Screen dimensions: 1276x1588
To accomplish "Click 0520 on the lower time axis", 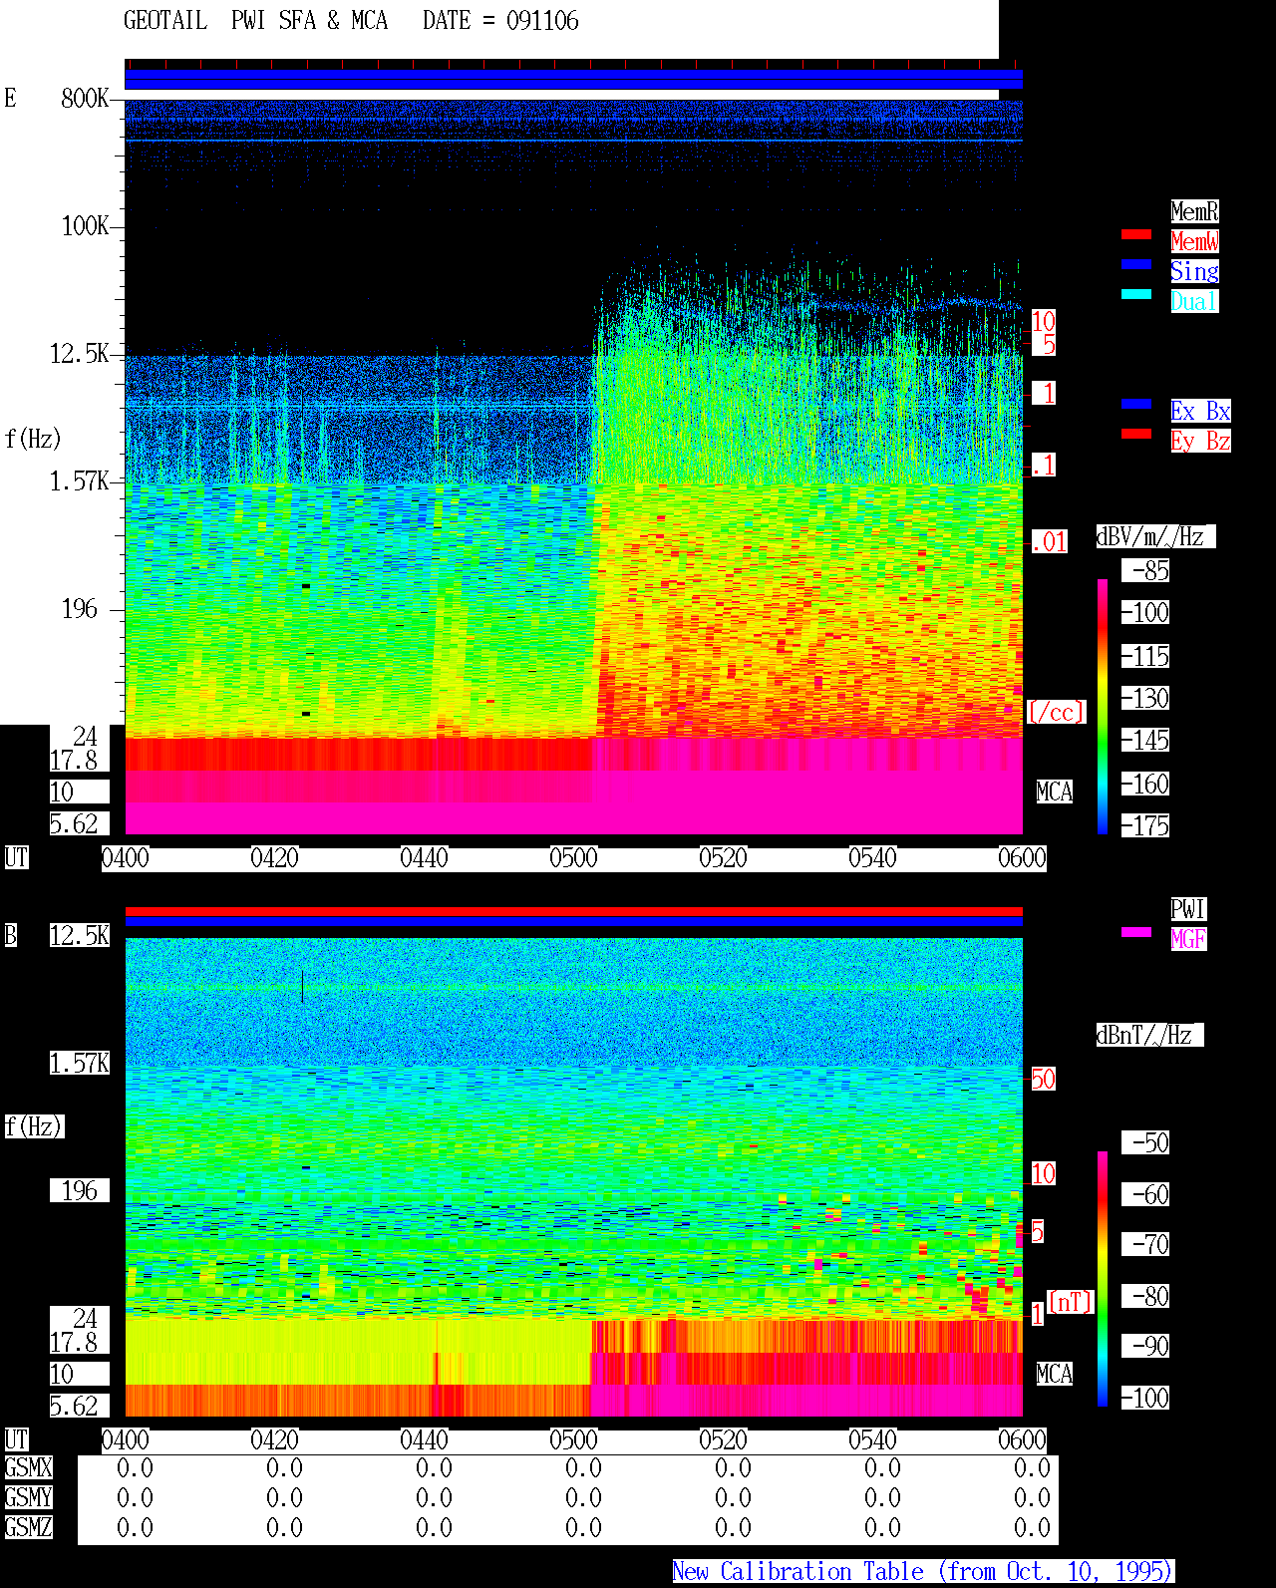I will coord(724,1439).
